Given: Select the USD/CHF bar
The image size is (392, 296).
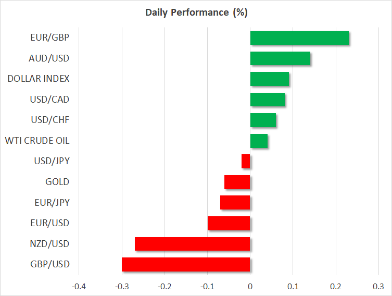Looking at the screenshot, I should [x=263, y=120].
